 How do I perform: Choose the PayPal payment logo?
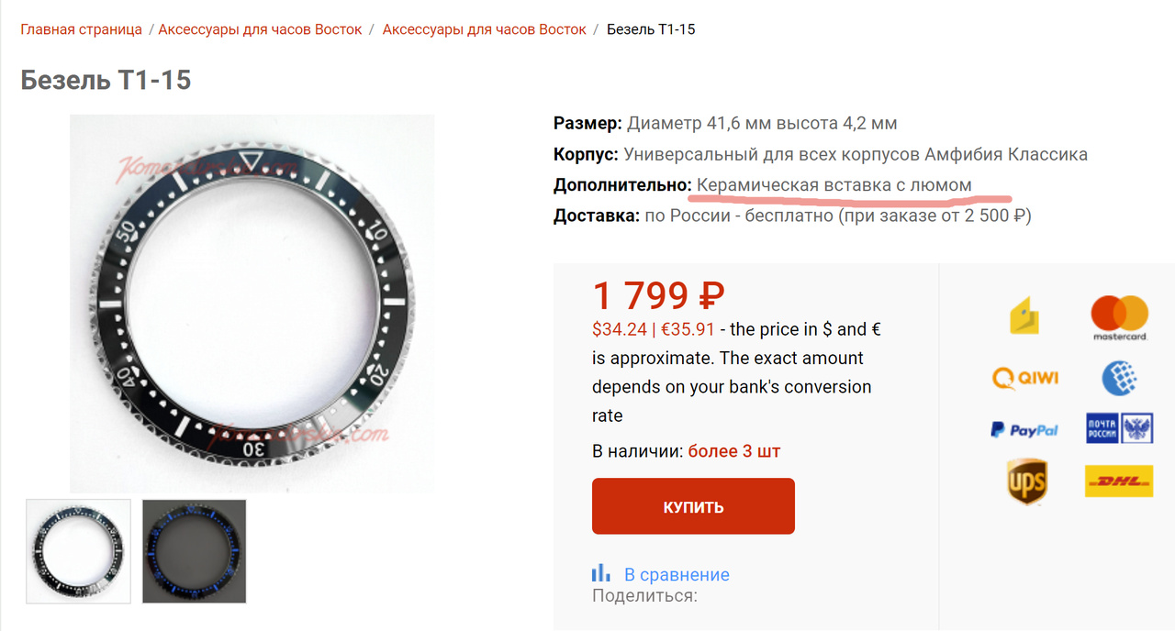(1024, 429)
